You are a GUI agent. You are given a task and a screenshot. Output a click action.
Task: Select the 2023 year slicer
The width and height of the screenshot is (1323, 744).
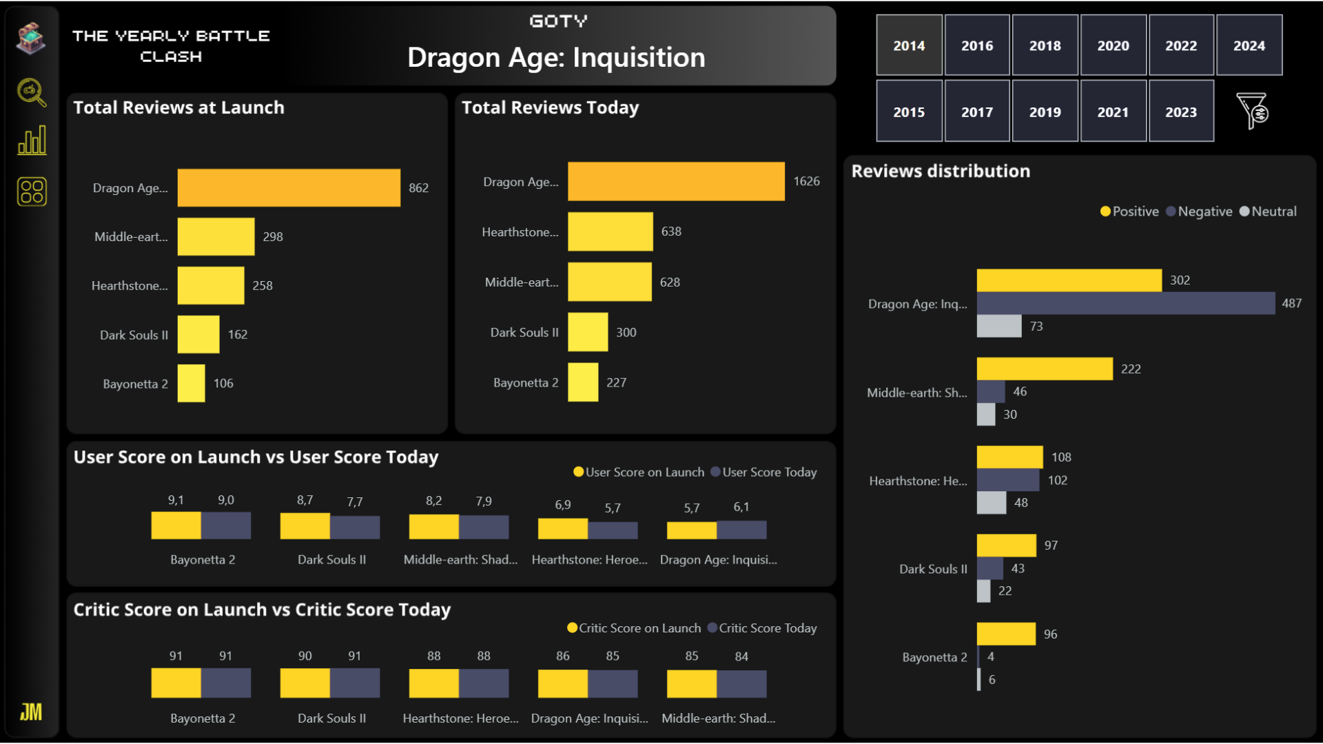click(x=1180, y=112)
